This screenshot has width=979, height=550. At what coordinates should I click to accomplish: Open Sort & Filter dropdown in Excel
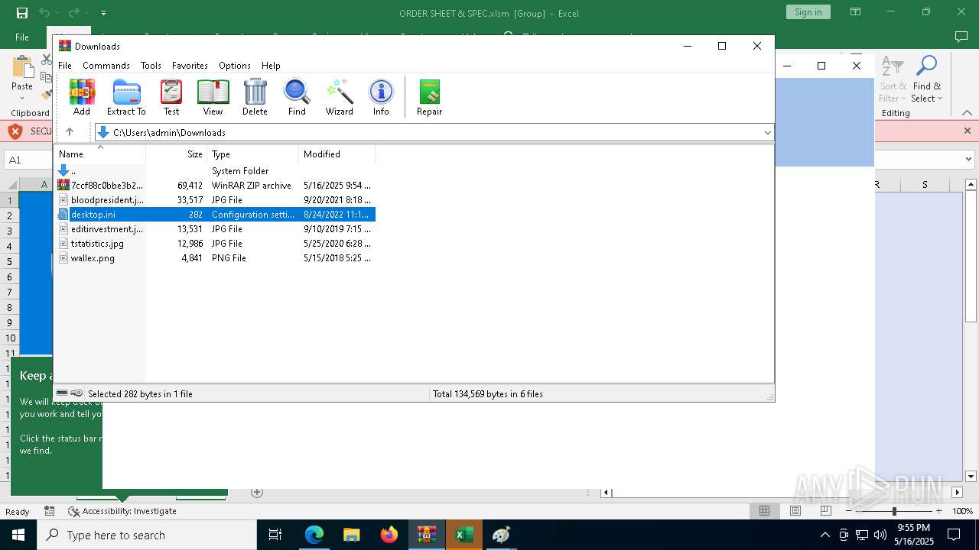click(893, 79)
